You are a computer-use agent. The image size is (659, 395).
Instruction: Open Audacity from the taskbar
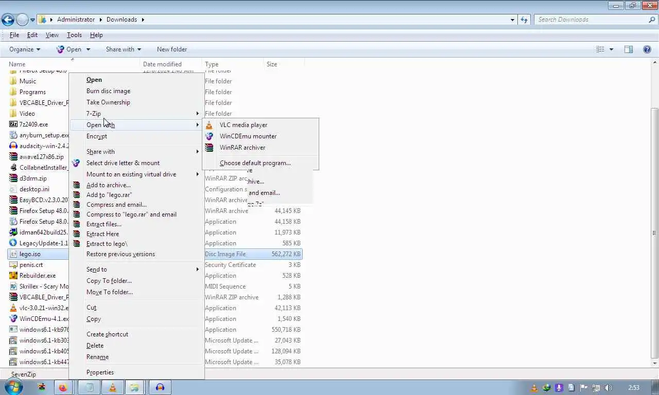point(160,388)
